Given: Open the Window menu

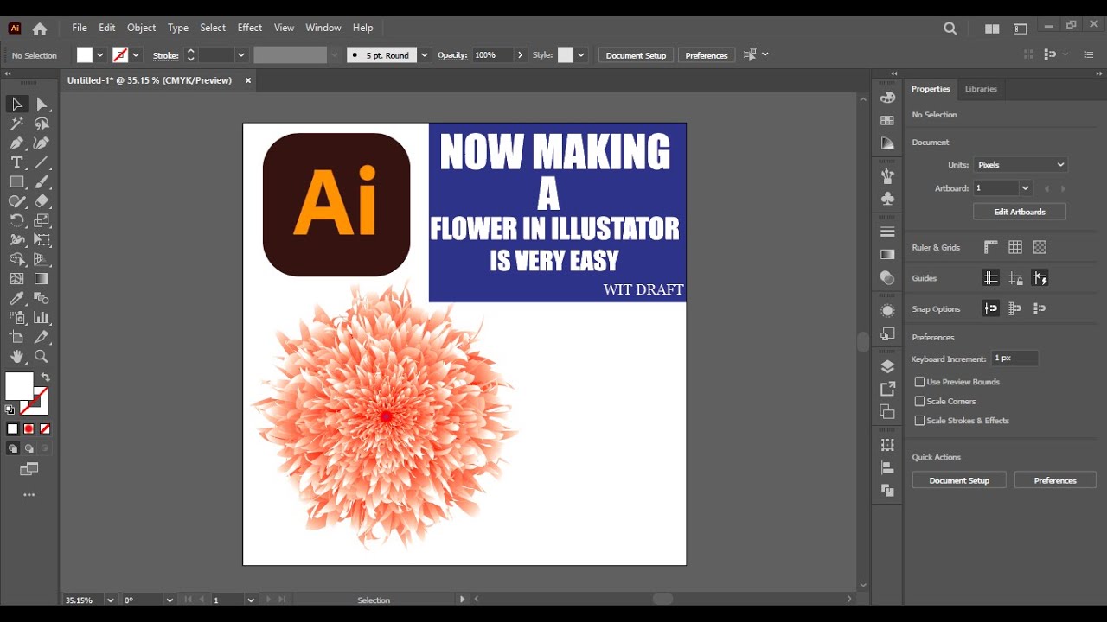Looking at the screenshot, I should click(323, 28).
